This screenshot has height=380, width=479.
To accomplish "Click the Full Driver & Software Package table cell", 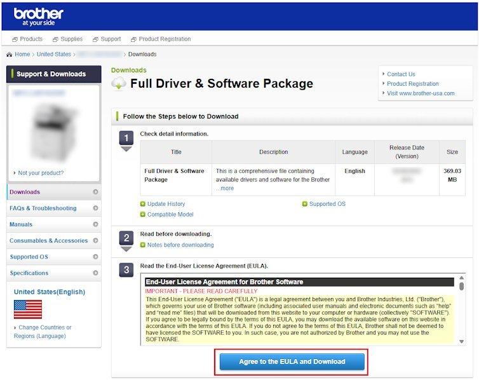I will pyautogui.click(x=176, y=179).
